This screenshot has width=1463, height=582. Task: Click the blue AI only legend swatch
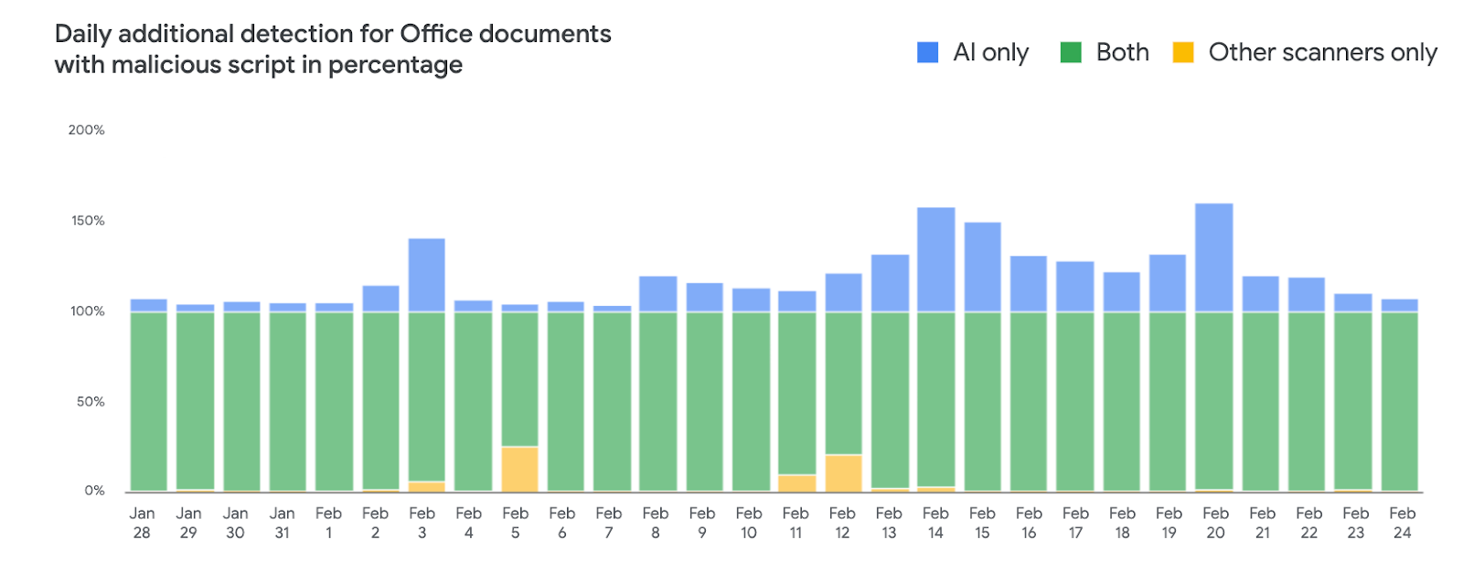(927, 53)
